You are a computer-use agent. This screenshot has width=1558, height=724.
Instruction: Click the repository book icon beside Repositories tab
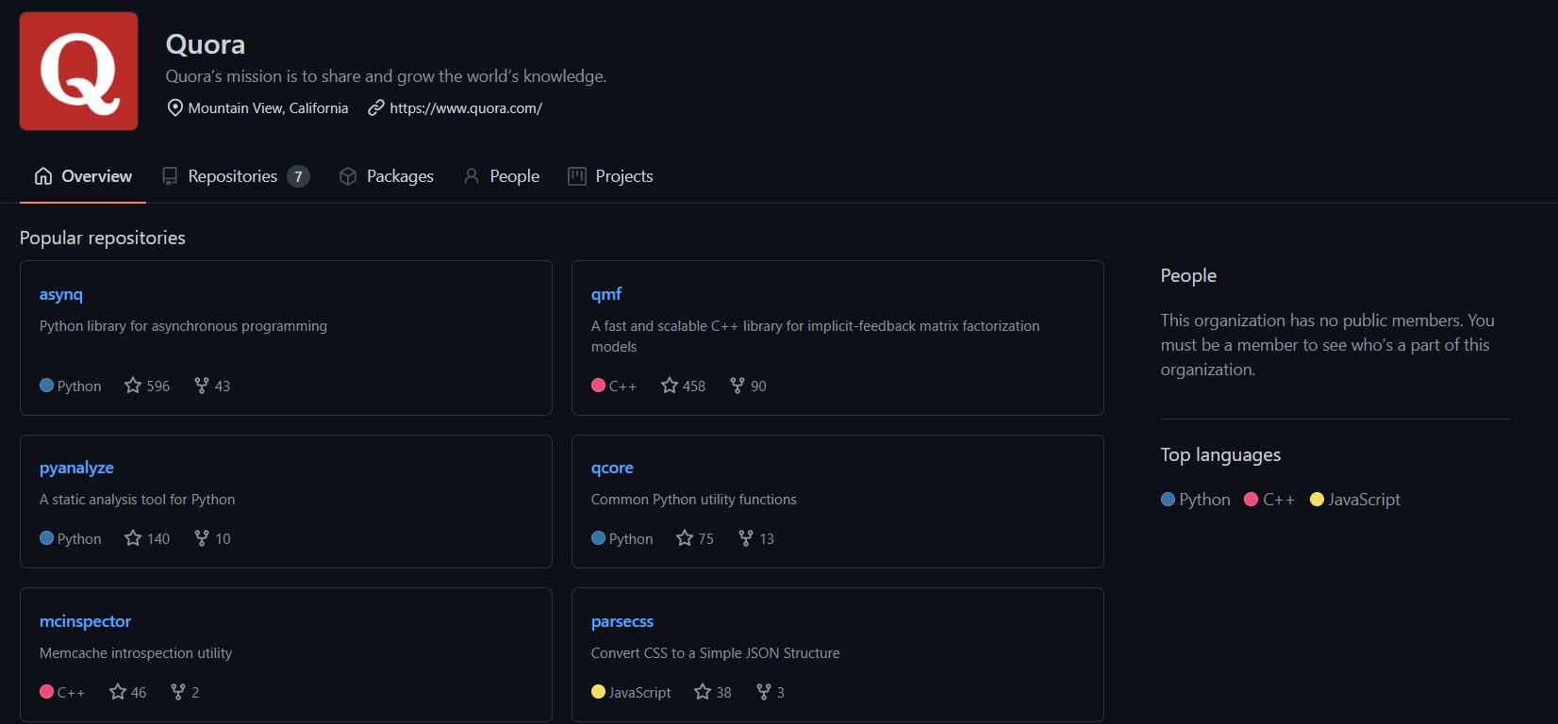click(169, 175)
